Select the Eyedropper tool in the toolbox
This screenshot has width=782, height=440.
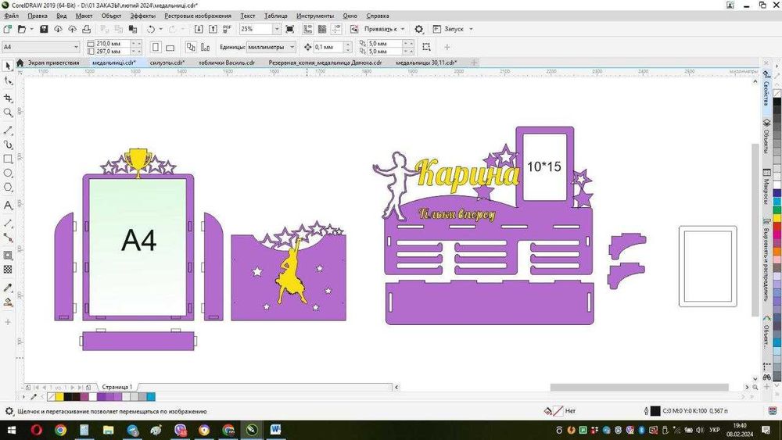(x=8, y=287)
